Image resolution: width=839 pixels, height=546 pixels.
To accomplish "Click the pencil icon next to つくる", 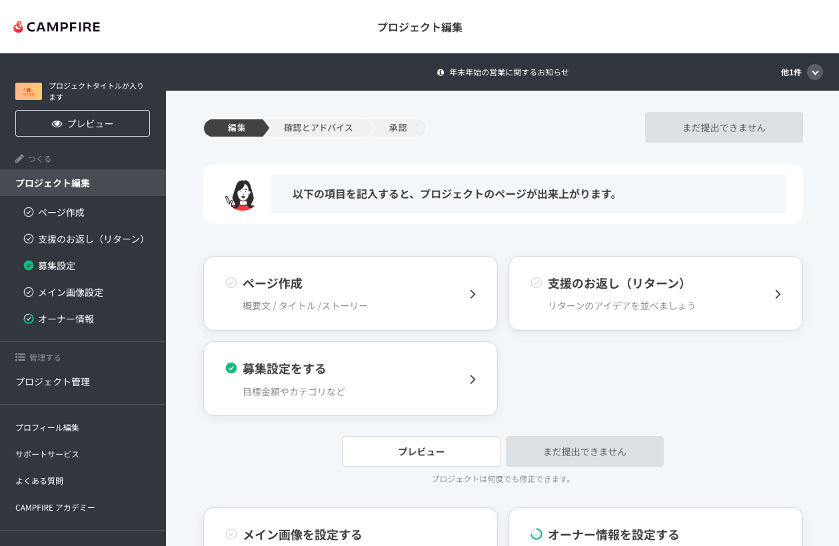I will [20, 159].
